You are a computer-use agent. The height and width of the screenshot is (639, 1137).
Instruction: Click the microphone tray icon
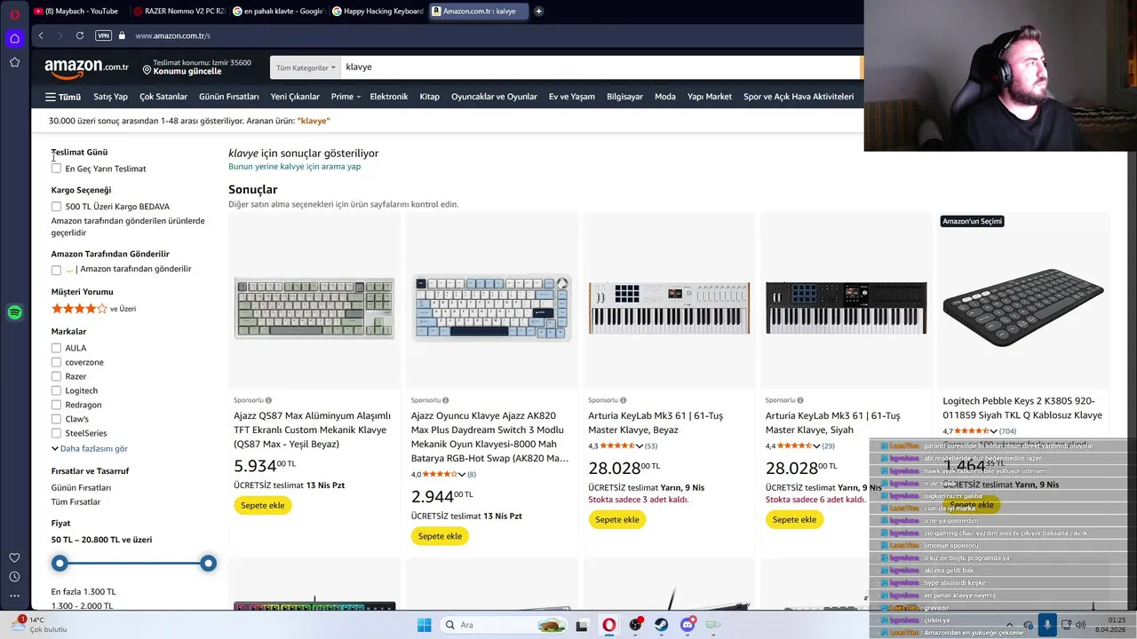(1047, 625)
